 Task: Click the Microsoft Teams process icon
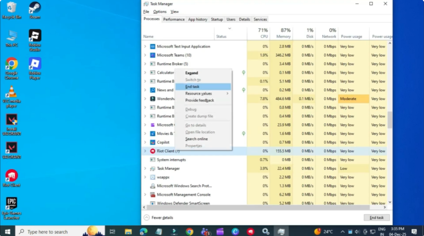point(152,55)
